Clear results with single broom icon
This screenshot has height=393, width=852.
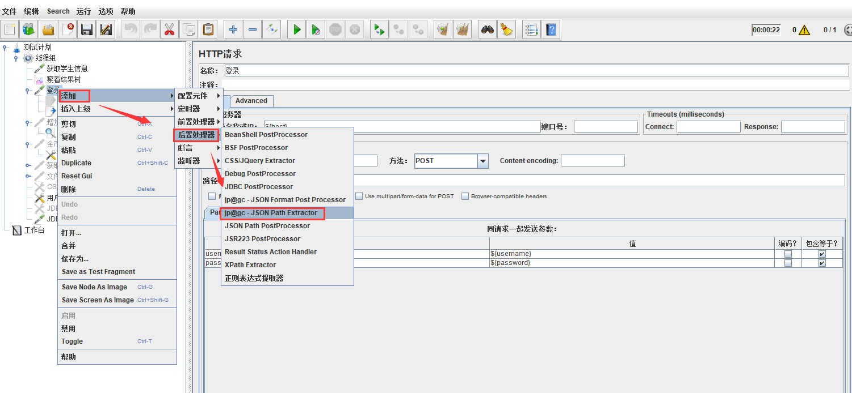click(443, 29)
